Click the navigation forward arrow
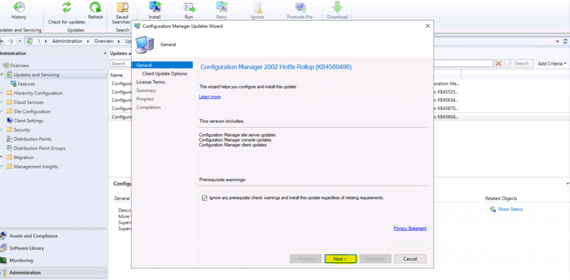The image size is (570, 280). 11,41
